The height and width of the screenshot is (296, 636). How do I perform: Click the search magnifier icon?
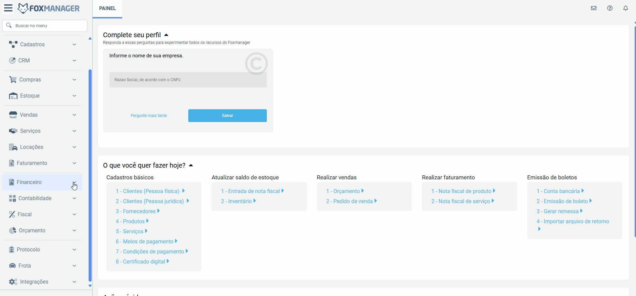tap(9, 25)
